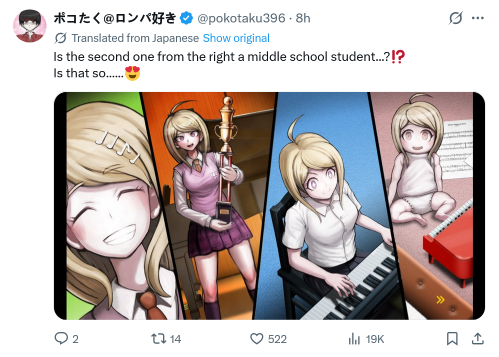Open the @pokotaku396 handle link
The height and width of the screenshot is (357, 499).
point(241,18)
